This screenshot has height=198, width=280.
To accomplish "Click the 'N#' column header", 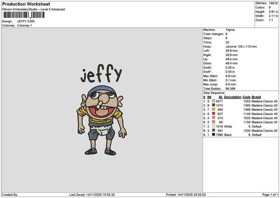I will [209, 97].
